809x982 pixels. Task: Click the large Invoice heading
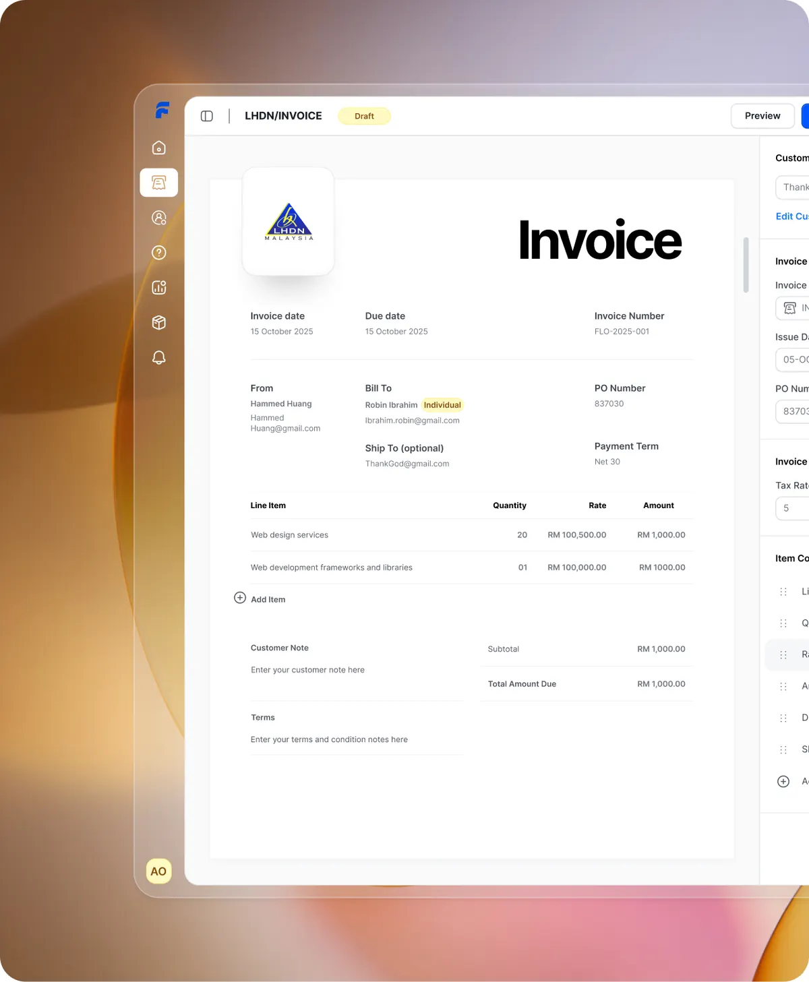(600, 240)
